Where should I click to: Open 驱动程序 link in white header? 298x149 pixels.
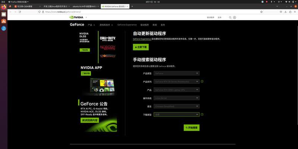pyautogui.click(x=210, y=18)
